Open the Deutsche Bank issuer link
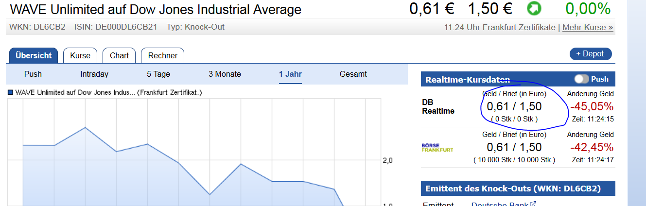The image size is (646, 206). [504, 205]
